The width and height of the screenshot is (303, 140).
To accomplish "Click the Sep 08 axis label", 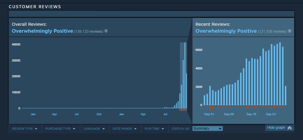I will click(229, 114).
